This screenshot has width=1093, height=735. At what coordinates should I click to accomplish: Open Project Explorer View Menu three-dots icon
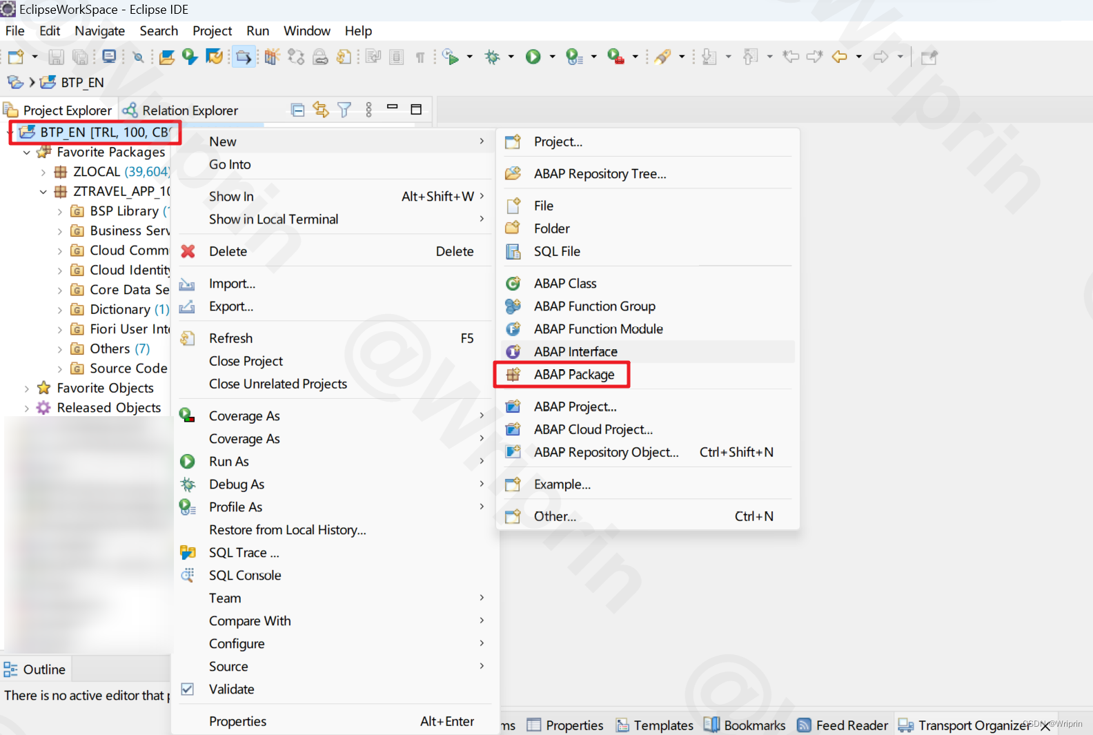(x=368, y=110)
